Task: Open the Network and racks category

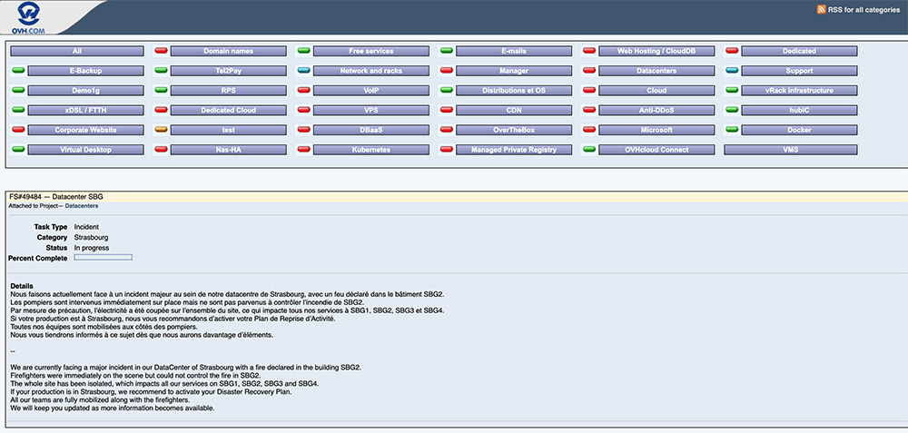Action: point(371,71)
